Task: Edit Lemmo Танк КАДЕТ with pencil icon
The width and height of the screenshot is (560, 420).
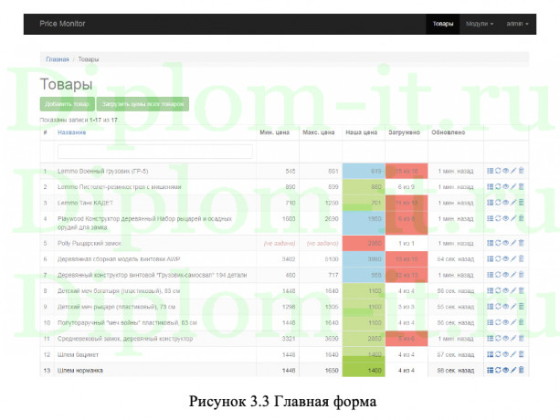Action: pos(513,203)
